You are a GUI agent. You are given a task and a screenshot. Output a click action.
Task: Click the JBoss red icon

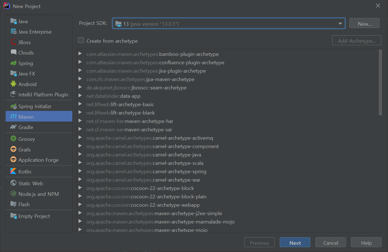point(13,42)
